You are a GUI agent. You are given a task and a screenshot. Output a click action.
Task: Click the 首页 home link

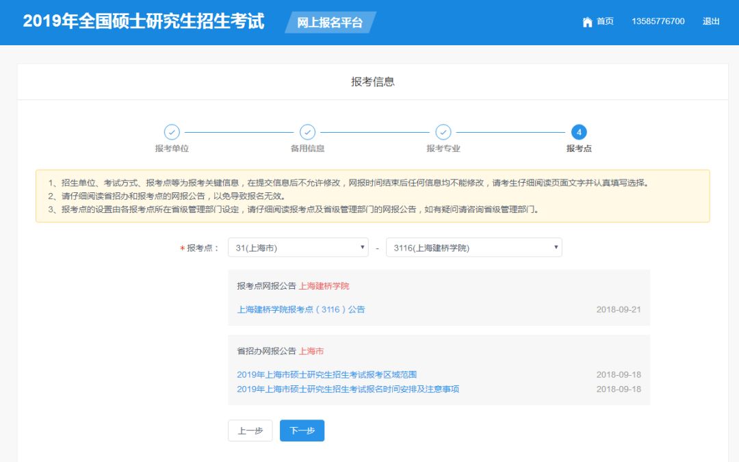click(605, 22)
